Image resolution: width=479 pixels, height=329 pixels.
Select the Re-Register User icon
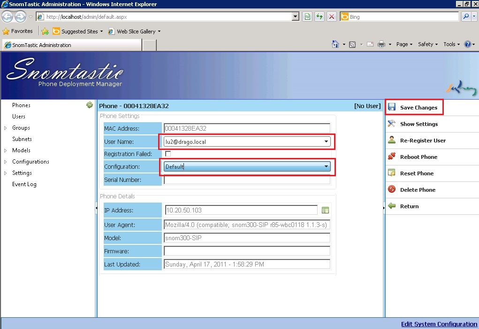click(391, 140)
